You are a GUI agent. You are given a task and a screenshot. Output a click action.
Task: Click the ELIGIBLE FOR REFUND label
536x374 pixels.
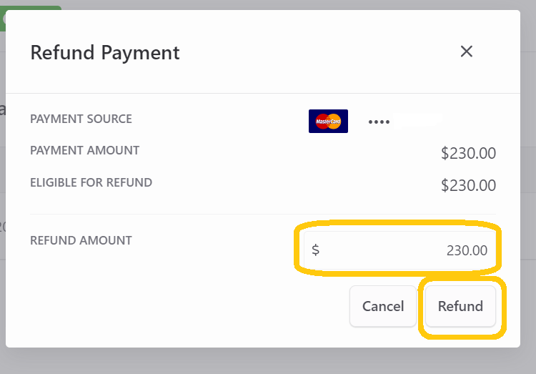pyautogui.click(x=91, y=183)
